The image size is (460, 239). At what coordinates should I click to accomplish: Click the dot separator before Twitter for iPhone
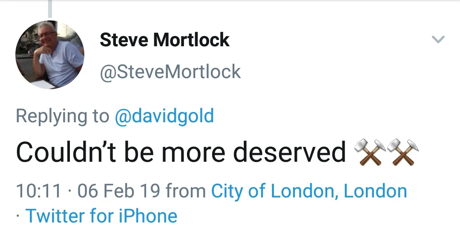tap(18, 216)
